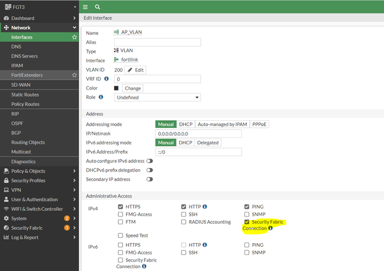Open the search magnifier icon
This screenshot has width=384, height=271.
[98, 7]
